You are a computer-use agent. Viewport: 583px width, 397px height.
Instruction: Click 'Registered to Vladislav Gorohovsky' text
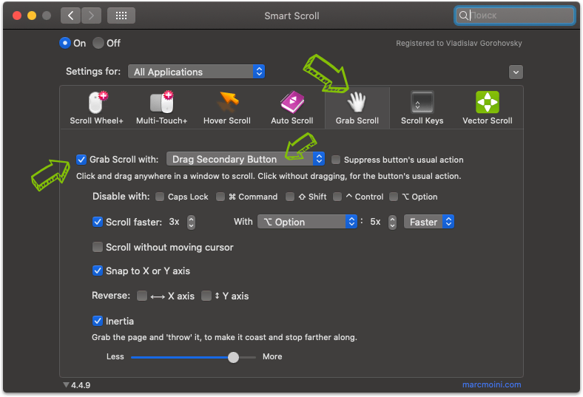point(459,44)
